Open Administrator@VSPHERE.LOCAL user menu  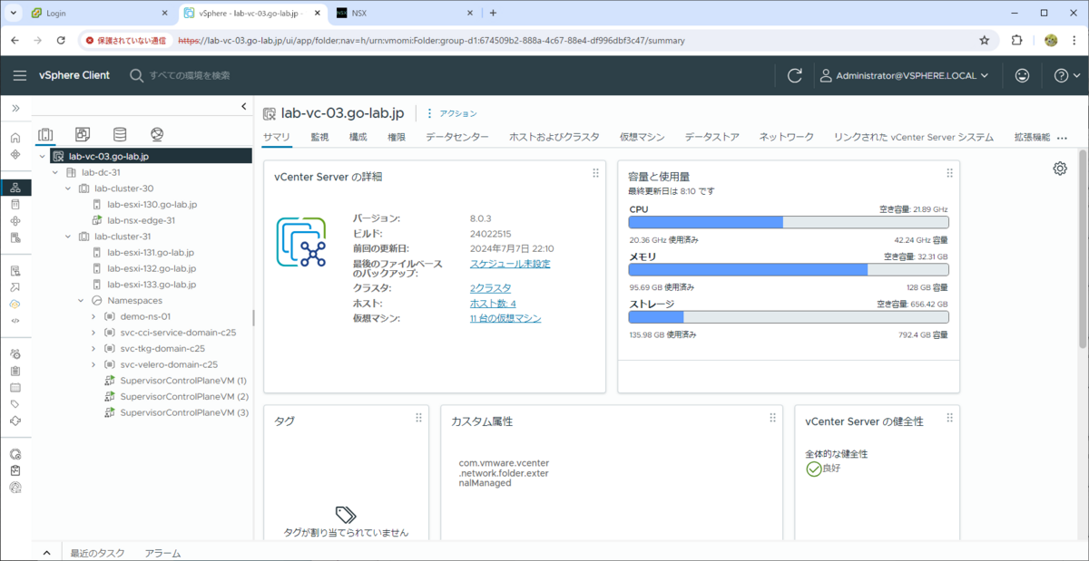pos(904,75)
